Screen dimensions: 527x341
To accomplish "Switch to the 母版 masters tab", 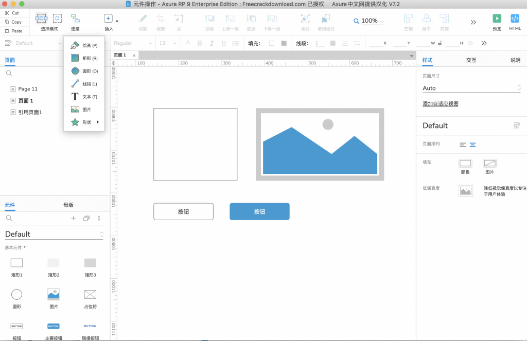I will (68, 205).
